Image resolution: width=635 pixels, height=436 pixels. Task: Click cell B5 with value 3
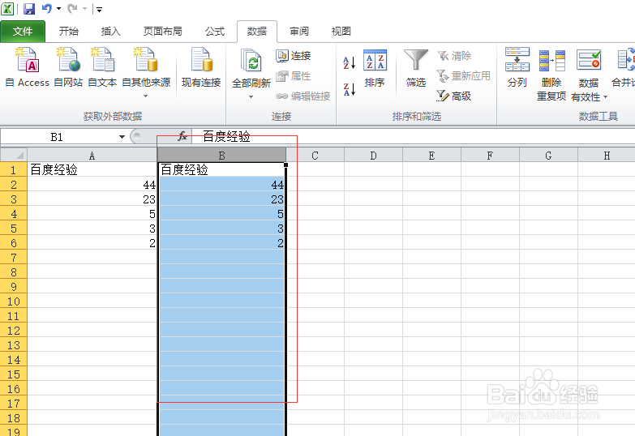tap(221, 229)
